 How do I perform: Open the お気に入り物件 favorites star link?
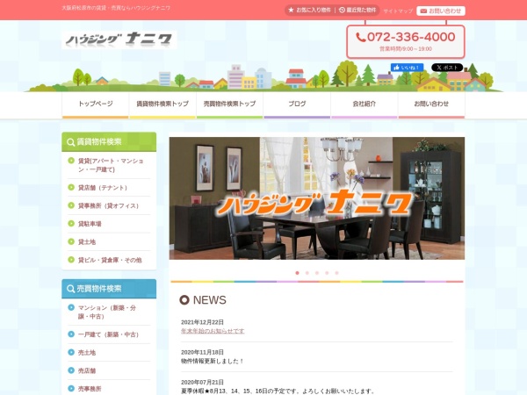[x=309, y=10]
